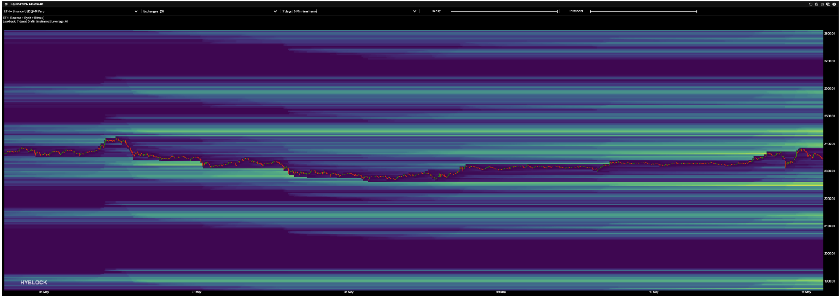Click the 2200.00 price axis label
Viewport: 839px width, 296px height.
click(830, 199)
